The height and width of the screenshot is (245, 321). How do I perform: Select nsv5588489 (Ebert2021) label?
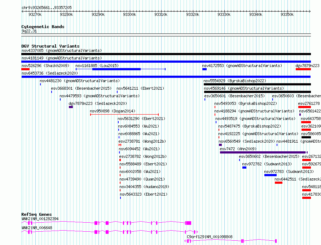(143, 164)
